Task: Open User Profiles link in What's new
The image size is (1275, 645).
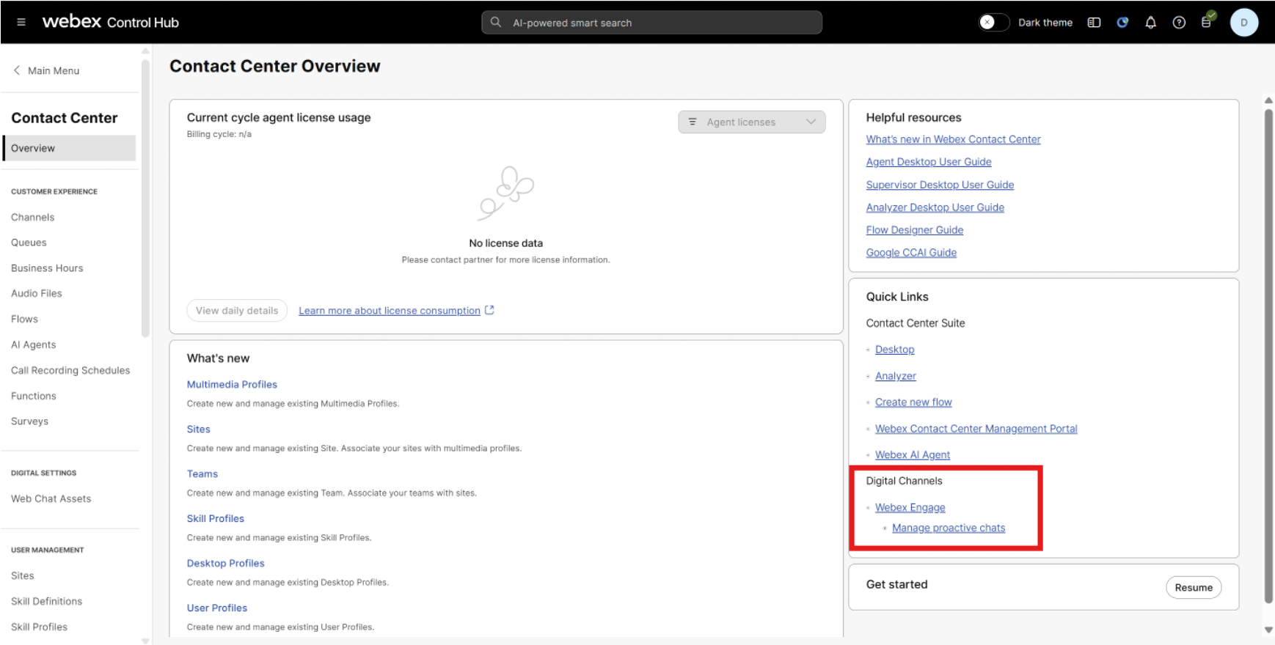Action: click(x=216, y=608)
